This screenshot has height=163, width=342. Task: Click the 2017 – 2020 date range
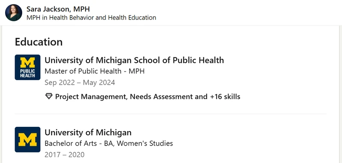click(65, 155)
